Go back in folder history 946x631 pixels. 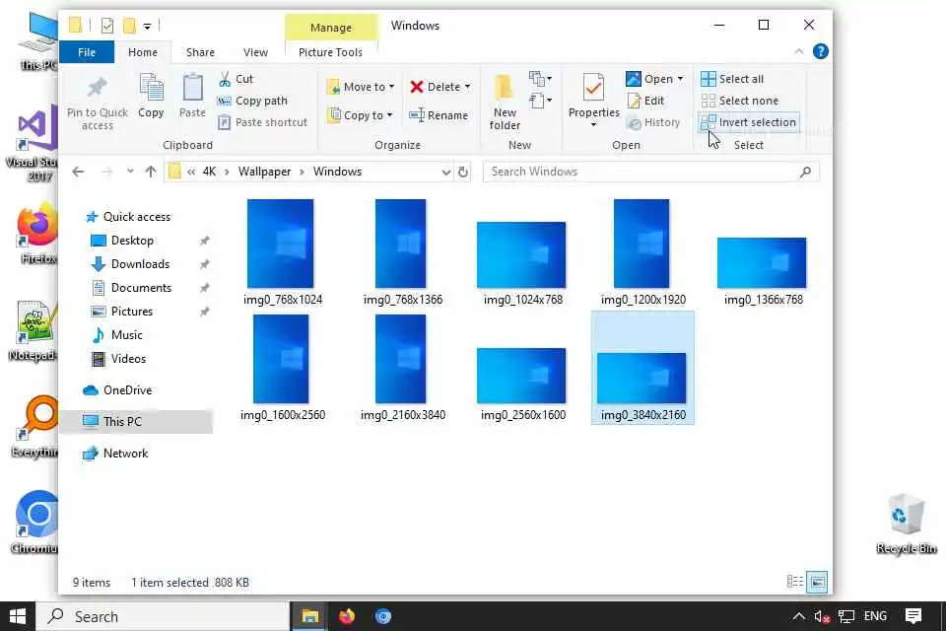[x=78, y=173]
